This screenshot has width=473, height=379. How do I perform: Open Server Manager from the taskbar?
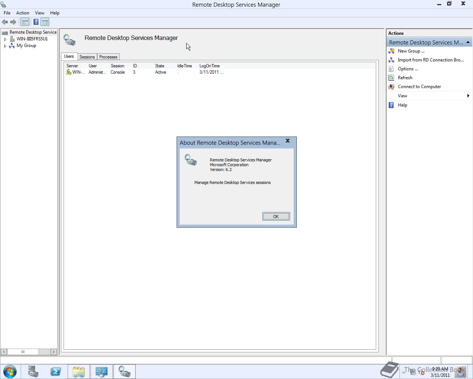click(33, 372)
